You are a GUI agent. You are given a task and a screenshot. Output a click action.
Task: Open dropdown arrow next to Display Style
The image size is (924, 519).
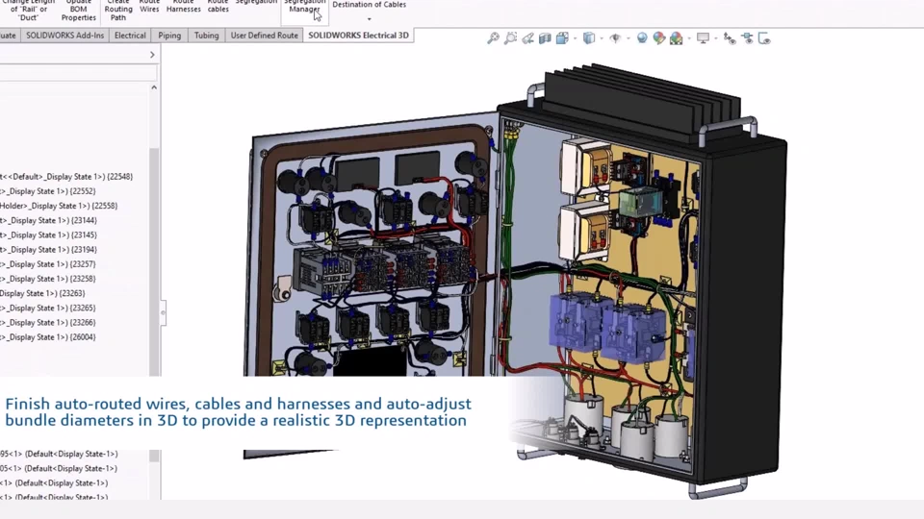[601, 38]
